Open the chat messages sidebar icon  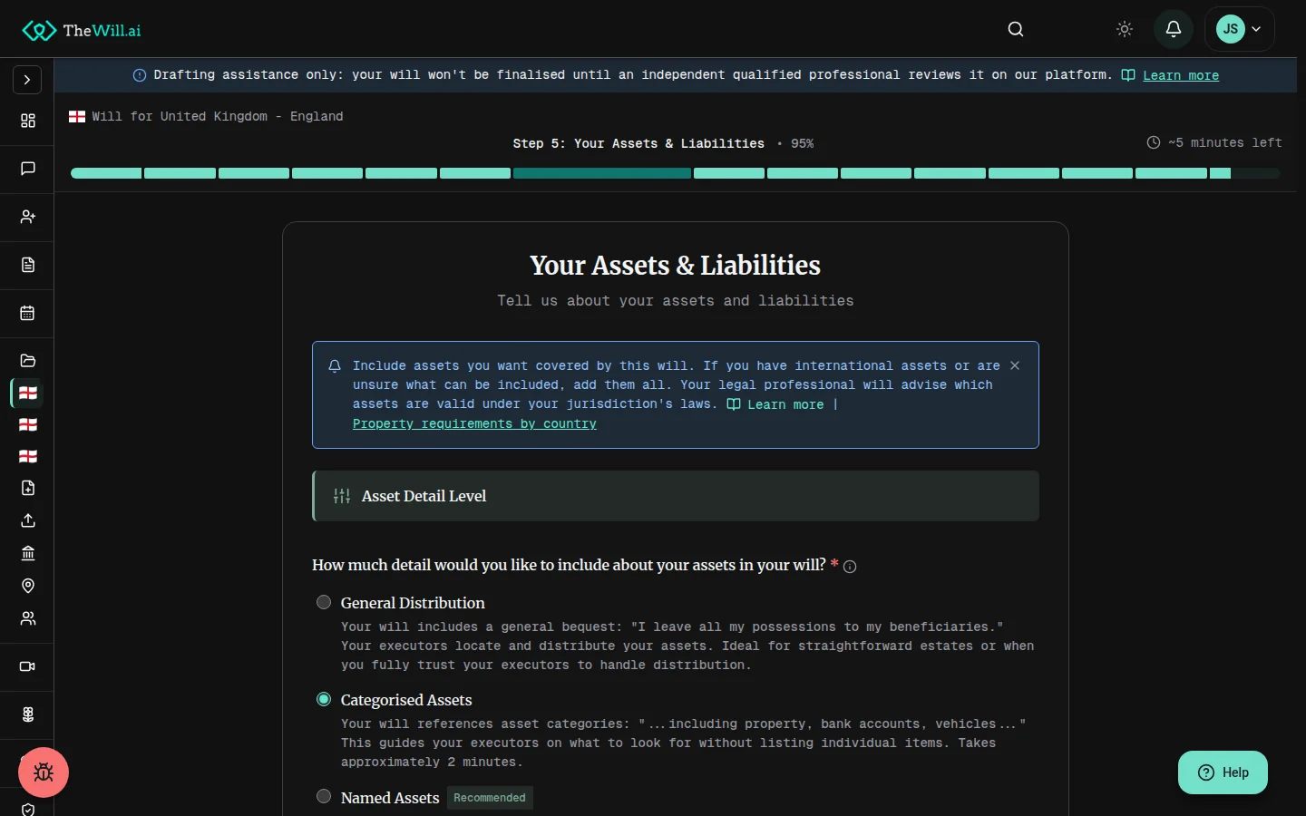tap(27, 169)
